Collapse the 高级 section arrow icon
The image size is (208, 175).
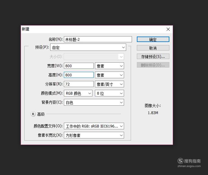[x=33, y=114]
